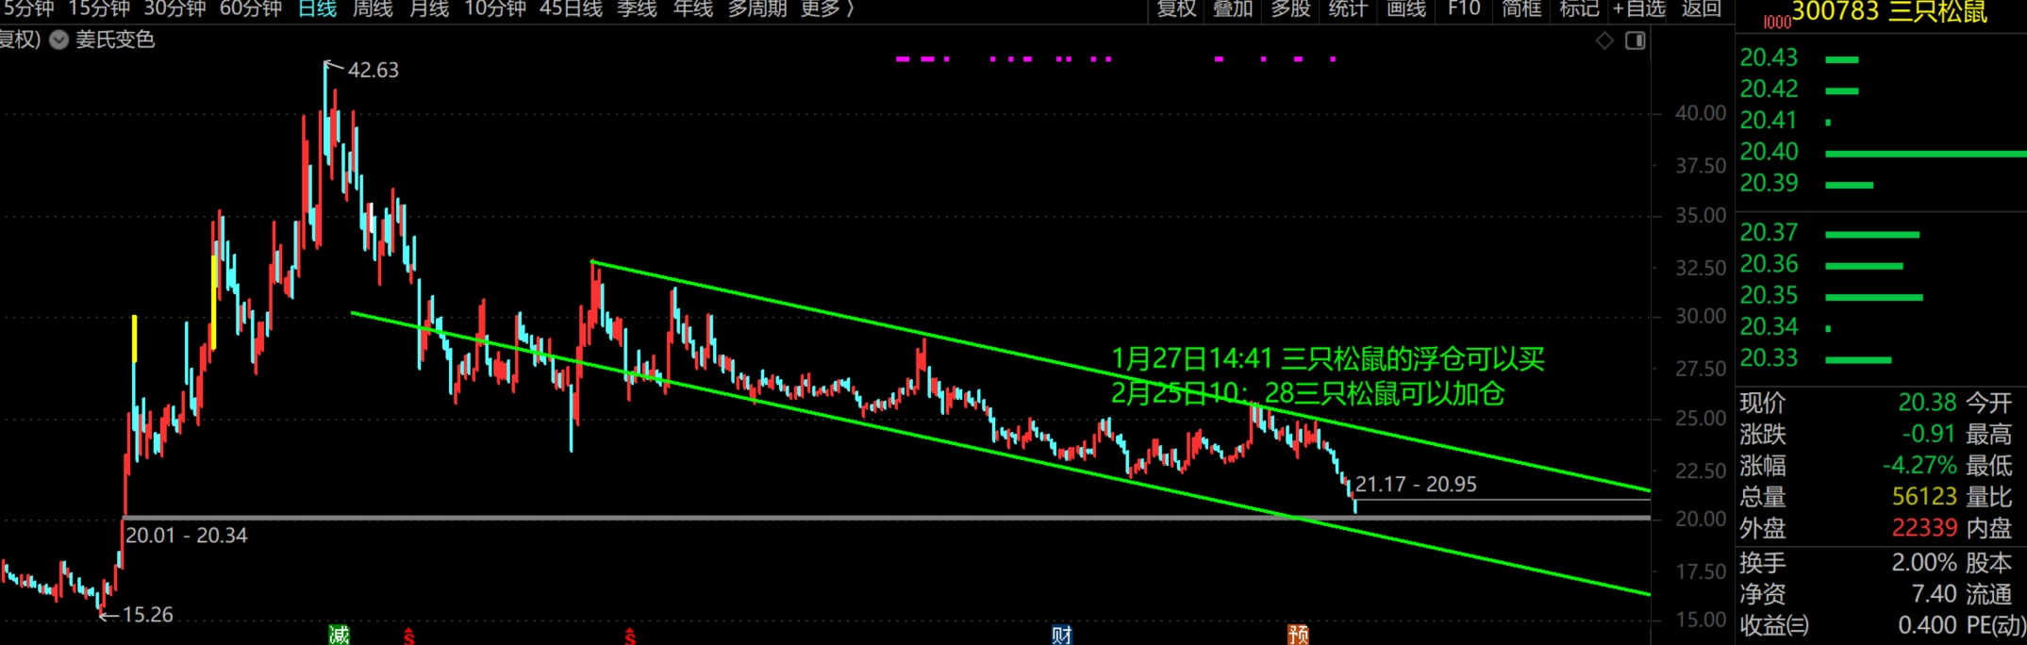Toggle the 叠加 overlay option
This screenshot has height=645, width=2027.
[x=1232, y=9]
